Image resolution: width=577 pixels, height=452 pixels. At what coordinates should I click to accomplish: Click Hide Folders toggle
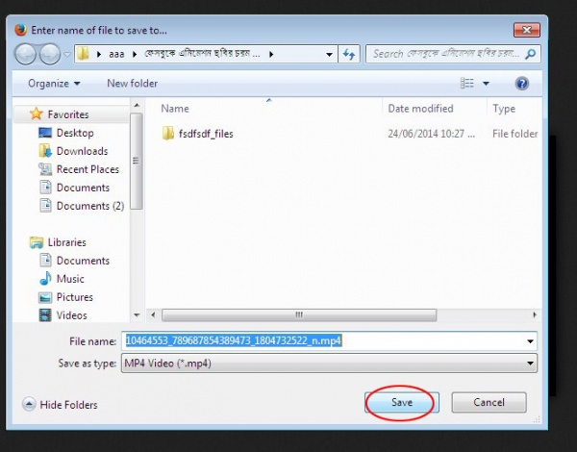tap(60, 405)
